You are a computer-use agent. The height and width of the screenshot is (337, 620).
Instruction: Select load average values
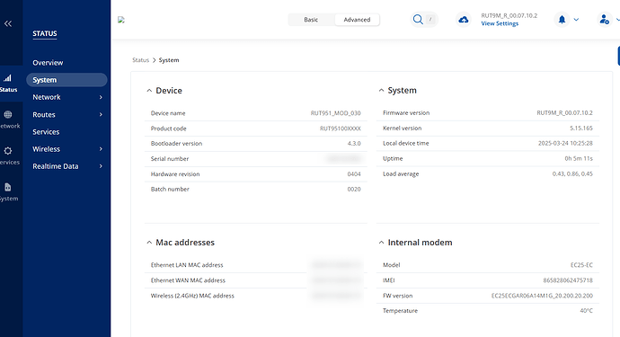tap(572, 174)
